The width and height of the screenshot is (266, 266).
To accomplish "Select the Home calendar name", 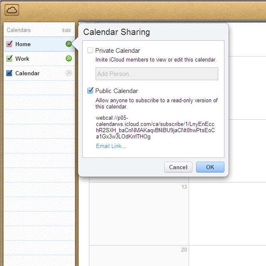I will click(x=23, y=44).
